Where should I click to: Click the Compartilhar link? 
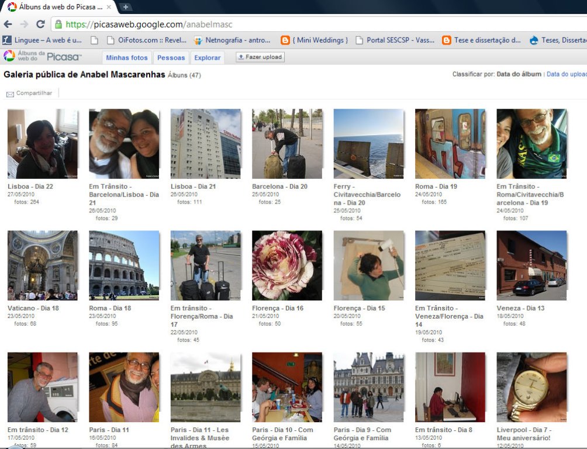click(x=34, y=94)
